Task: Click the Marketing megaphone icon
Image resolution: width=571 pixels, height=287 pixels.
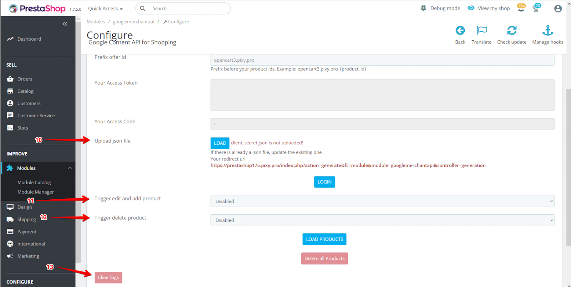Action: point(10,256)
